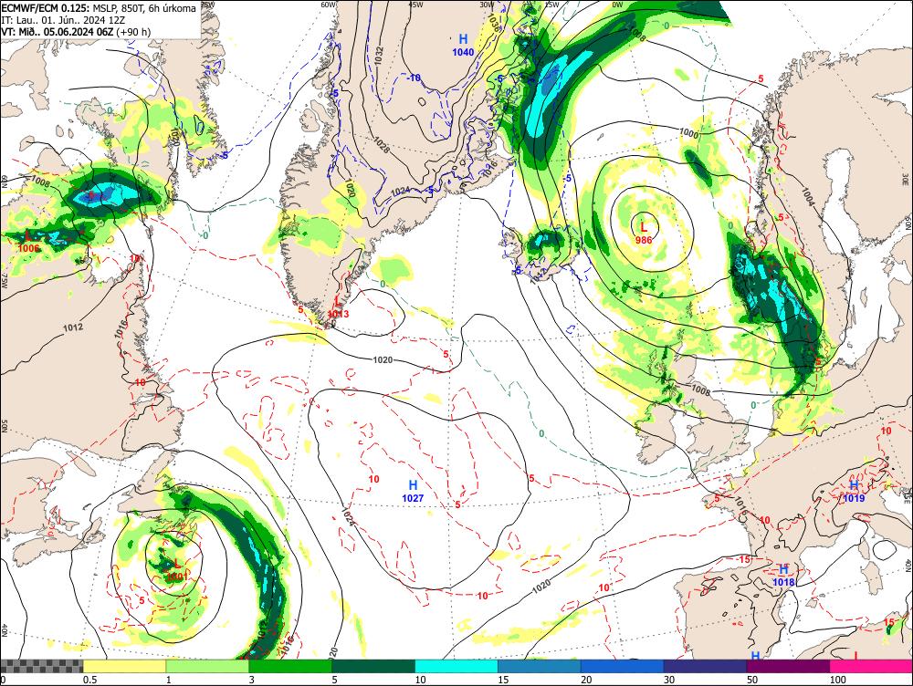
Task: Click the blue -10 temperature label over Greenland
Action: point(414,78)
